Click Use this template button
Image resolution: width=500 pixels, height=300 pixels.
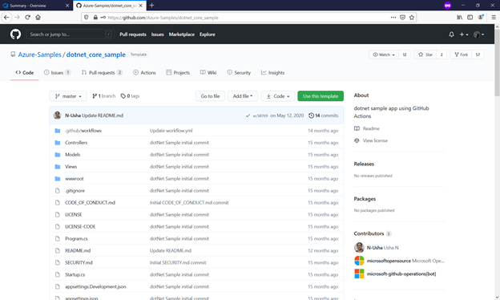(x=321, y=96)
